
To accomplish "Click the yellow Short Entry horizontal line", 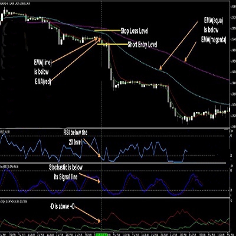I will coord(112,44).
